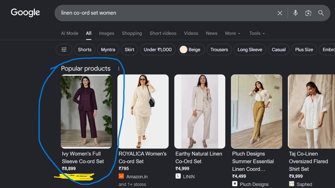Apply the Casual filter chip

279,50
